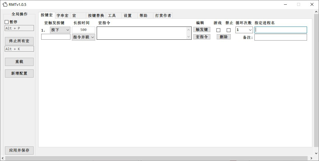Image resolution: width=319 pixels, height=161 pixels.
Task: Click the 长按时间 field showing 500
Action: [84, 30]
